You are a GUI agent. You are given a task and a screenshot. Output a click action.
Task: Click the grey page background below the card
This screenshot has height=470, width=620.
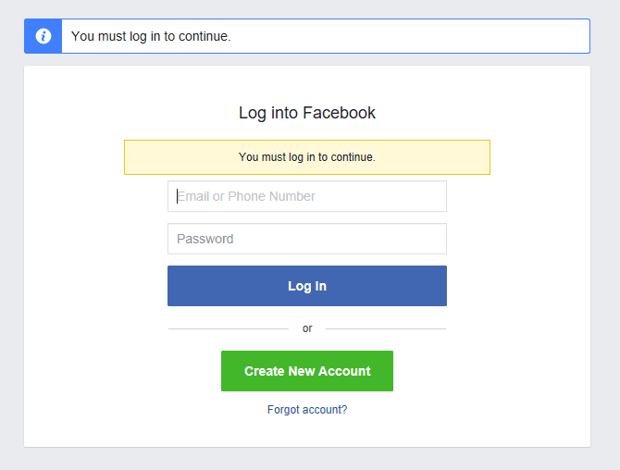(x=307, y=460)
